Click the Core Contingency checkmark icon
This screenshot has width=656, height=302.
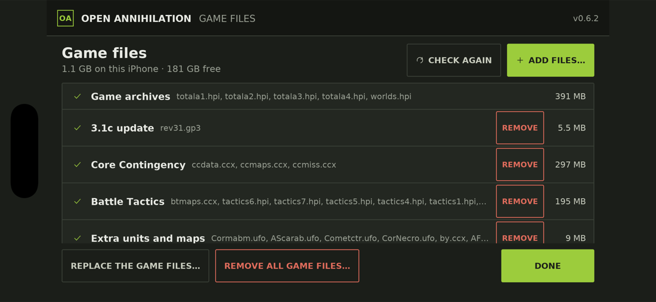78,165
